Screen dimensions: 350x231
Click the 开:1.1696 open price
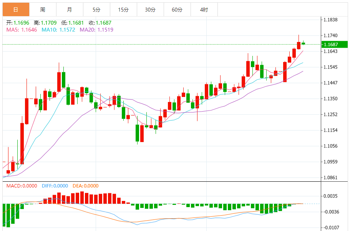point(18,23)
